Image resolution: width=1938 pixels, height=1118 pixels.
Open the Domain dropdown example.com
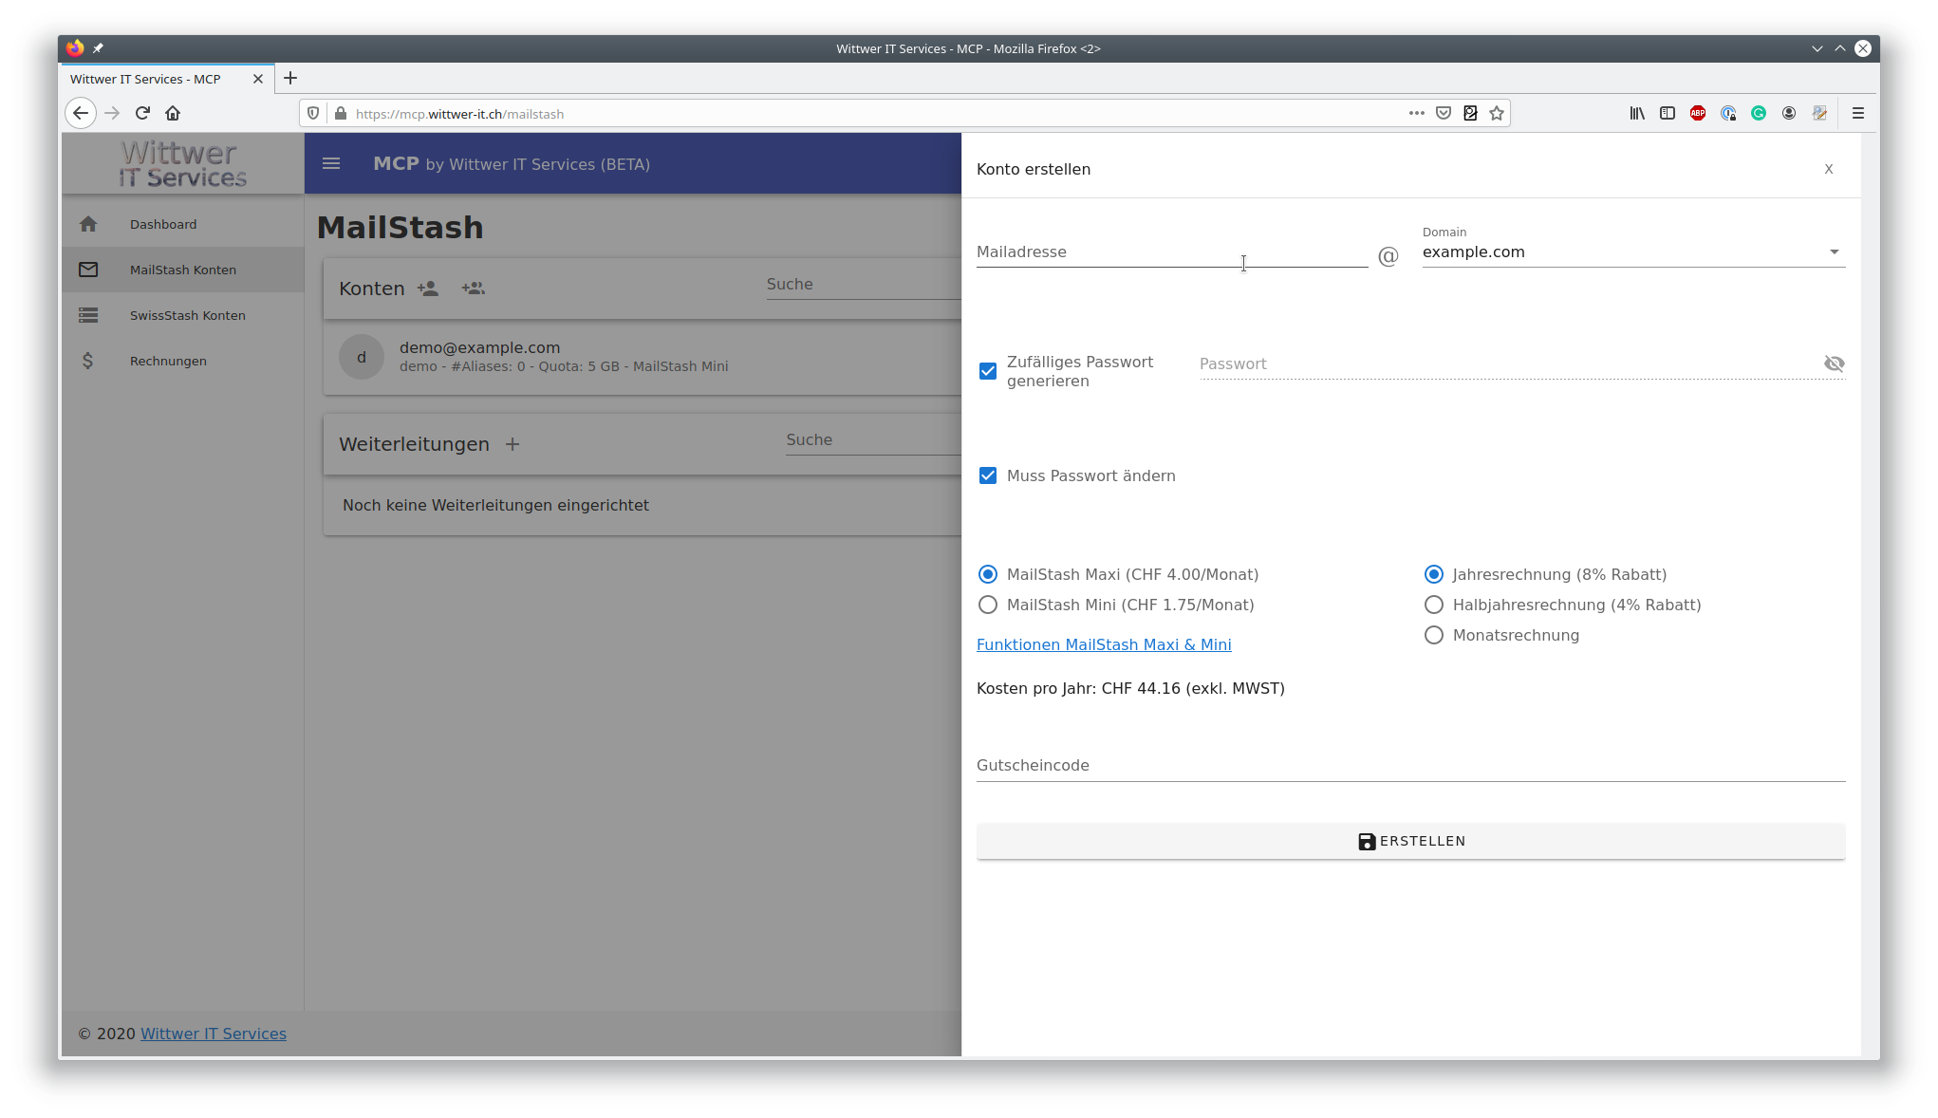[1633, 252]
